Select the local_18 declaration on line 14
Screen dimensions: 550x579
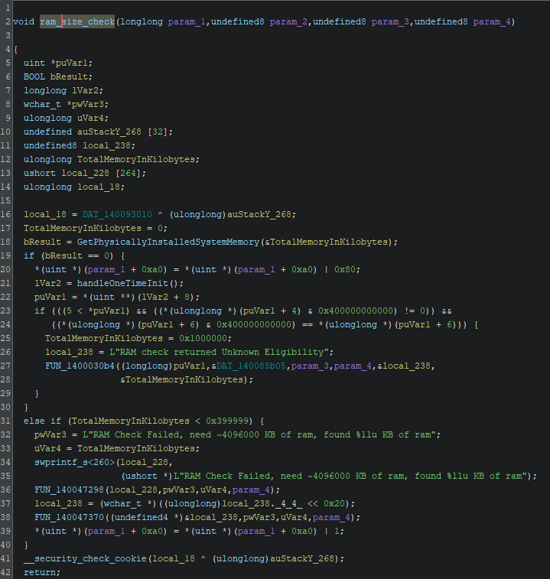99,187
